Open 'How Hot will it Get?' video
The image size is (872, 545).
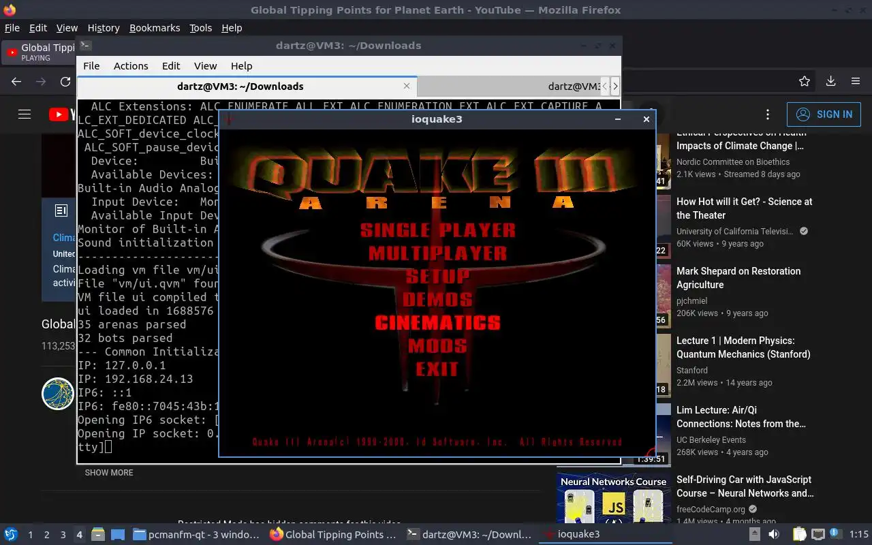coord(744,208)
